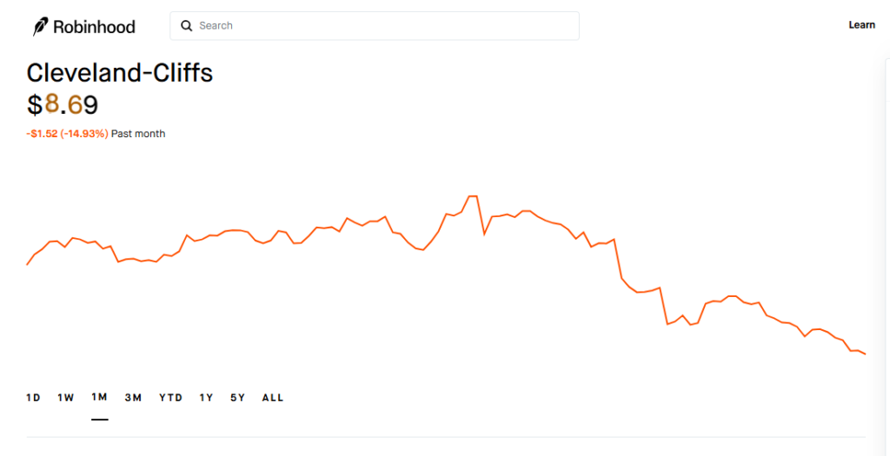Image resolution: width=890 pixels, height=456 pixels.
Task: Show the 3M chart range
Action: point(133,398)
